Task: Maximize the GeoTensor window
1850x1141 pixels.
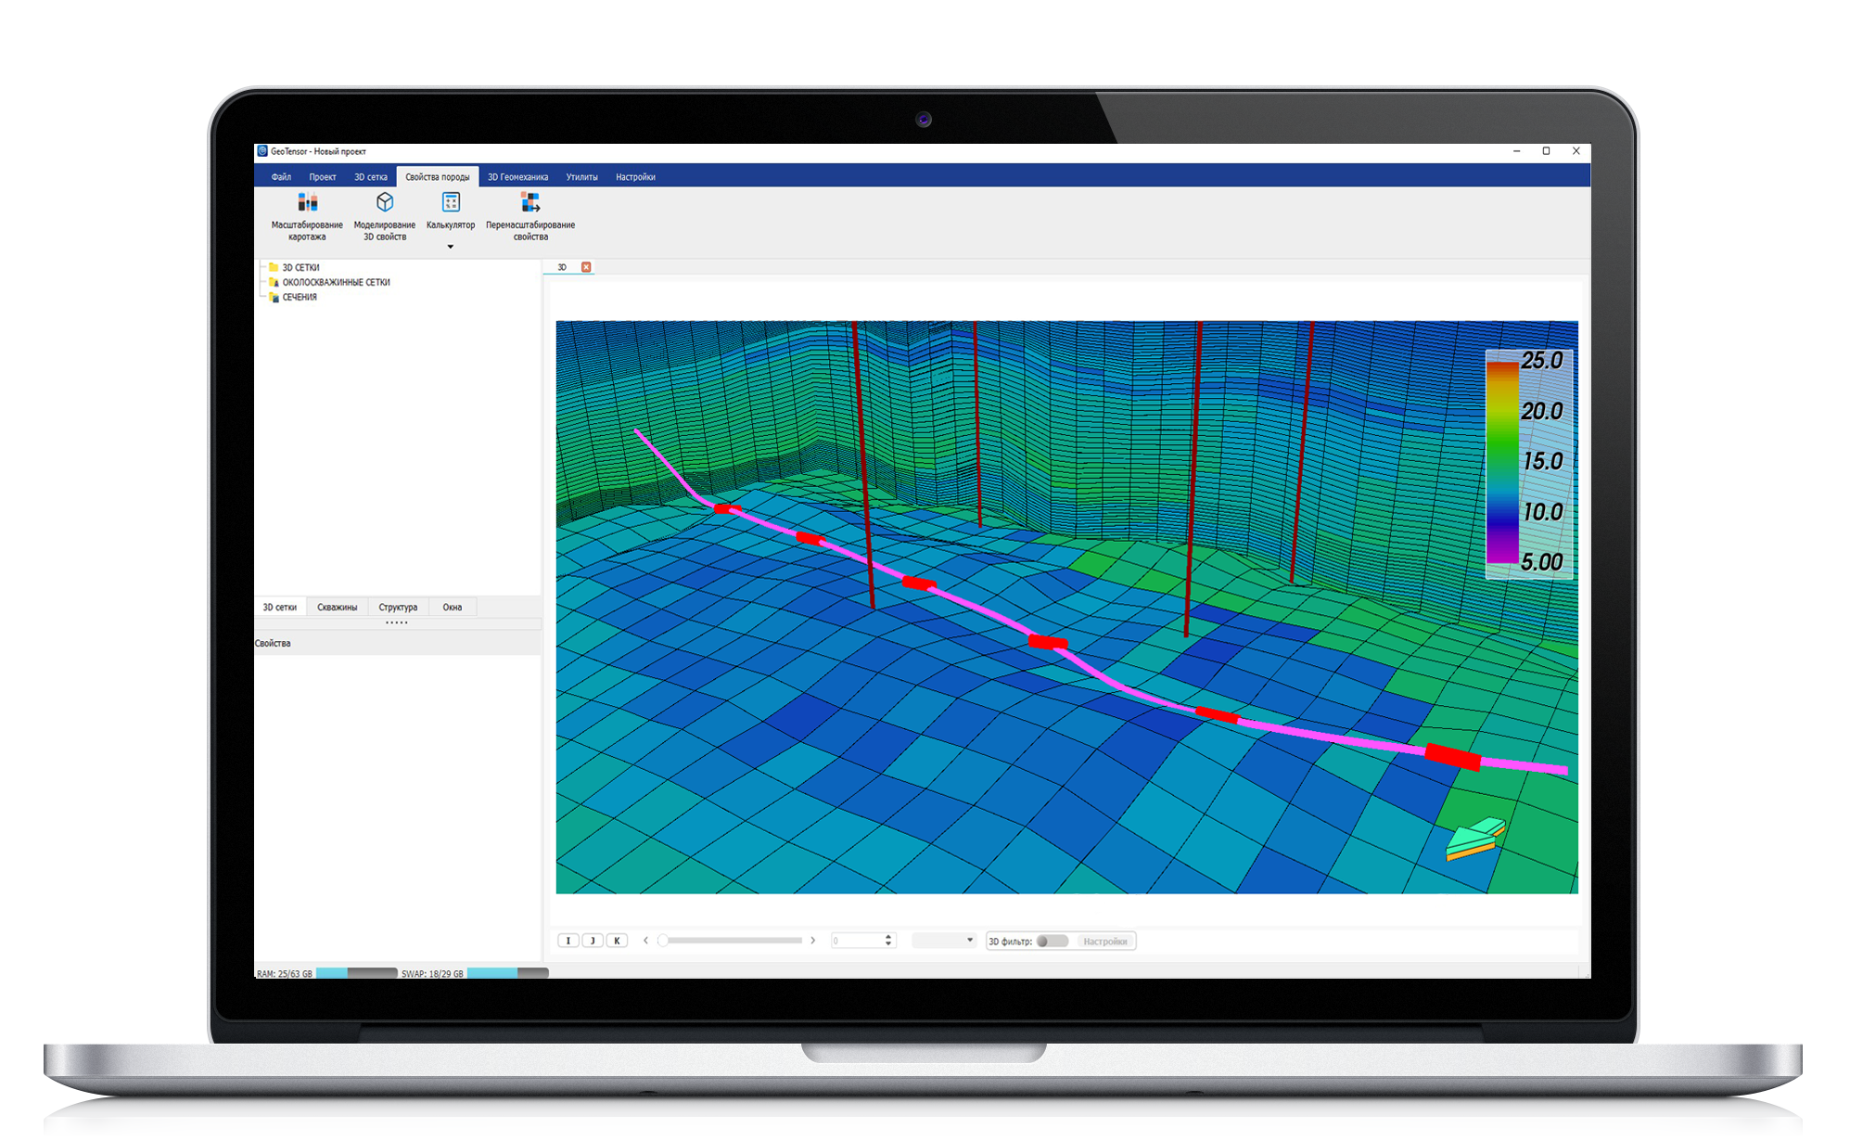Action: click(1547, 151)
